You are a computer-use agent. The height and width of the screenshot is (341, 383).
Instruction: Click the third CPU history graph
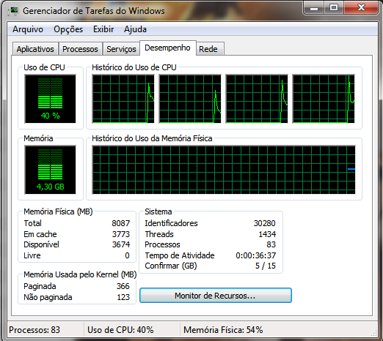pos(257,99)
